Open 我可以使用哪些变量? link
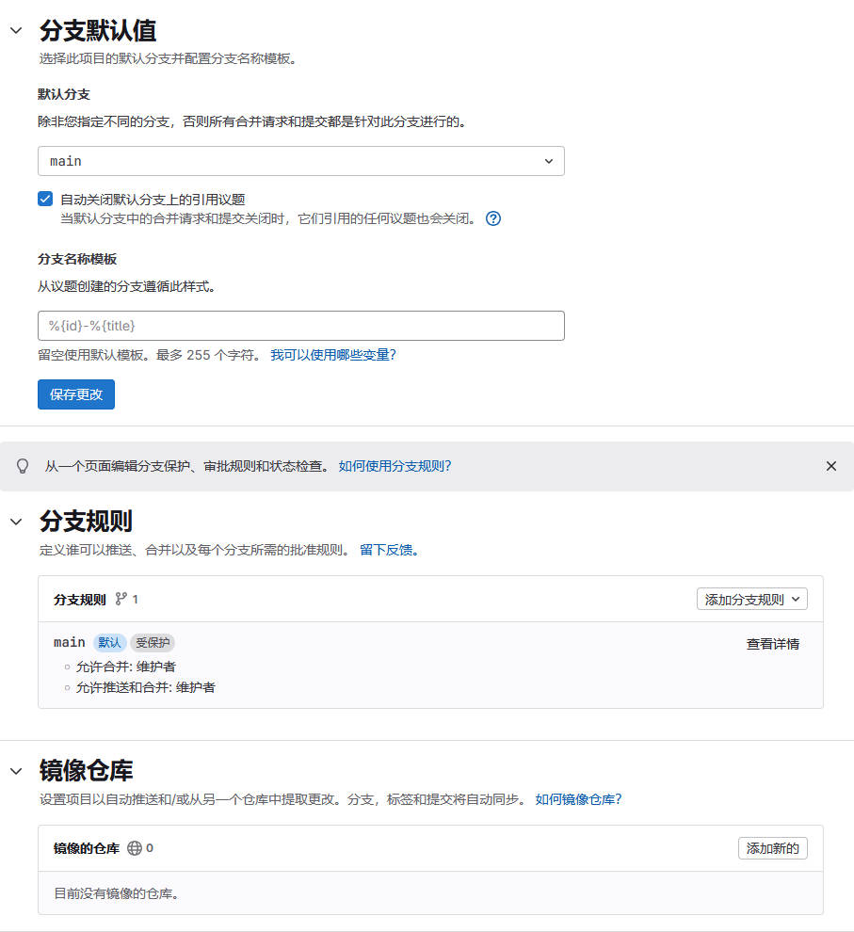The image size is (854, 932). point(333,355)
